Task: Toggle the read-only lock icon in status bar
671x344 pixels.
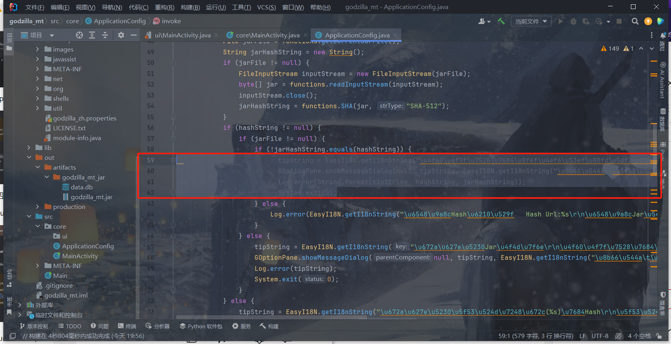Action: click(658, 336)
